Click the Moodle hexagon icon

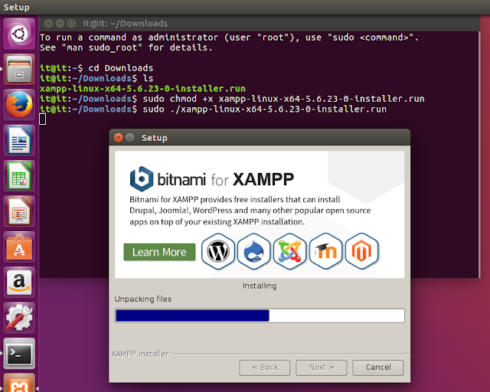coord(325,251)
